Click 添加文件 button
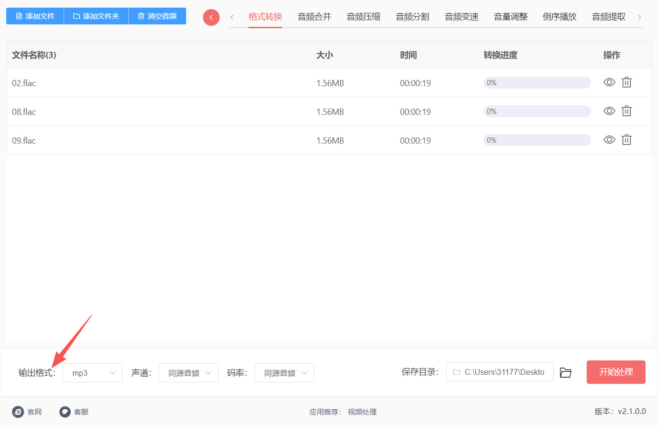Screen dimensions: 658x426 (x=35, y=16)
